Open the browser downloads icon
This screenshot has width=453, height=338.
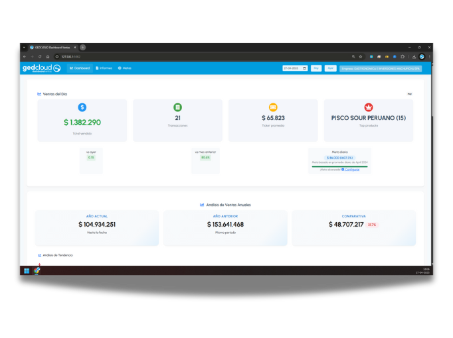pos(414,57)
